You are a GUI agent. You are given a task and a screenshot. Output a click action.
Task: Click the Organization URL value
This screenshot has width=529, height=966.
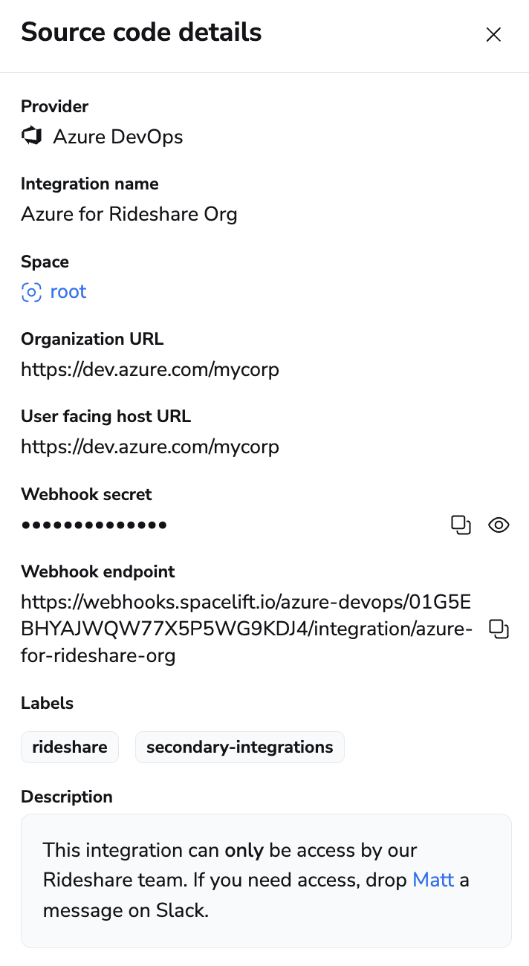tap(150, 369)
